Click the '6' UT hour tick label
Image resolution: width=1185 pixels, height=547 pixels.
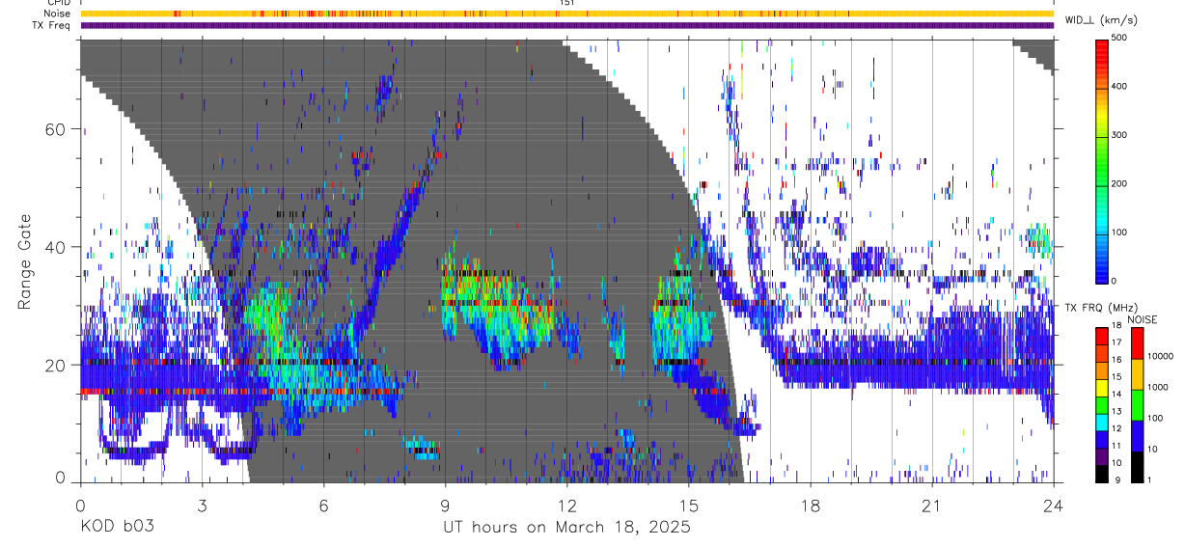[323, 506]
